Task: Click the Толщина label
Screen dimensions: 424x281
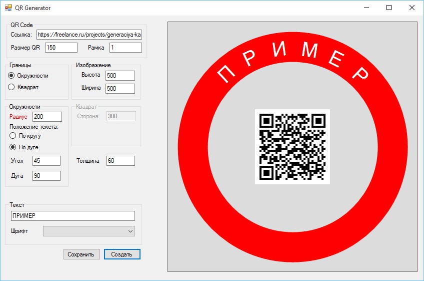Action: click(88, 161)
